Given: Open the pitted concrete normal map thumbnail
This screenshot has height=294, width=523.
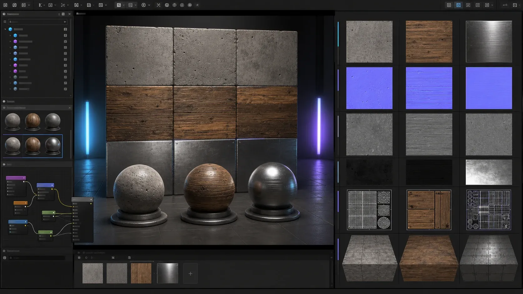Looking at the screenshot, I should [x=369, y=88].
